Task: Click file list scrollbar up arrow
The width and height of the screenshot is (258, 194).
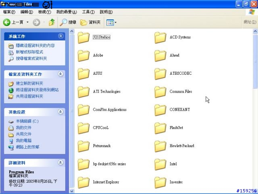Action: coord(255,31)
